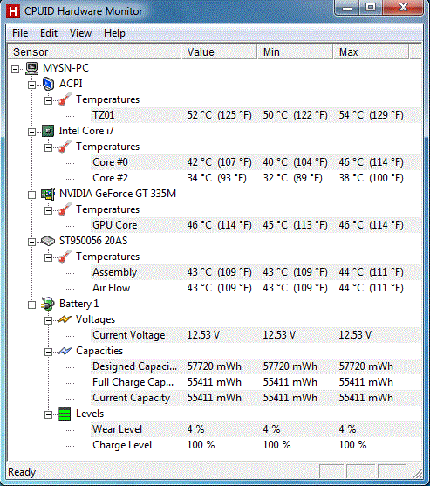Click the 57720 mWh value cell
The width and height of the screenshot is (430, 486).
214,366
